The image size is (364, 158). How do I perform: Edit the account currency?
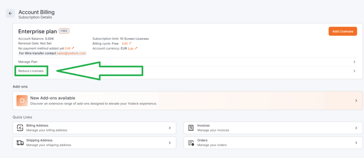pos(130,49)
